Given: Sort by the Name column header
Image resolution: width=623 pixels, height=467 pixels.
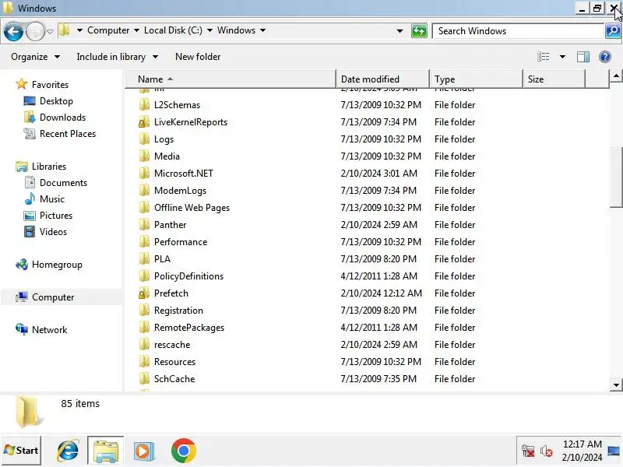Looking at the screenshot, I should pyautogui.click(x=231, y=79).
